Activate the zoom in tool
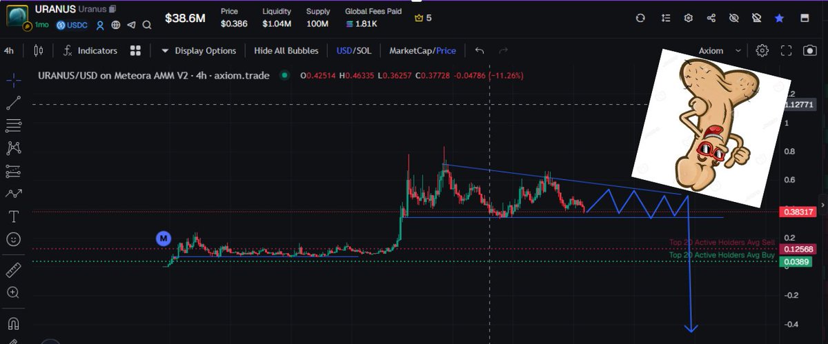This screenshot has height=344, width=828. coord(13,292)
